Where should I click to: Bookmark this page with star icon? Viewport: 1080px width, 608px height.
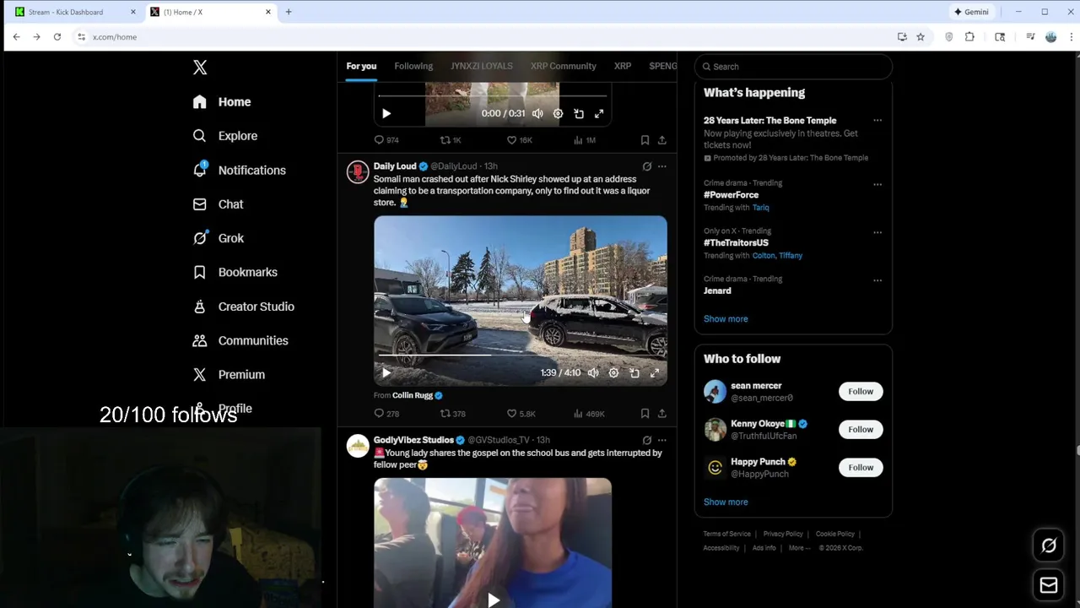tap(921, 37)
